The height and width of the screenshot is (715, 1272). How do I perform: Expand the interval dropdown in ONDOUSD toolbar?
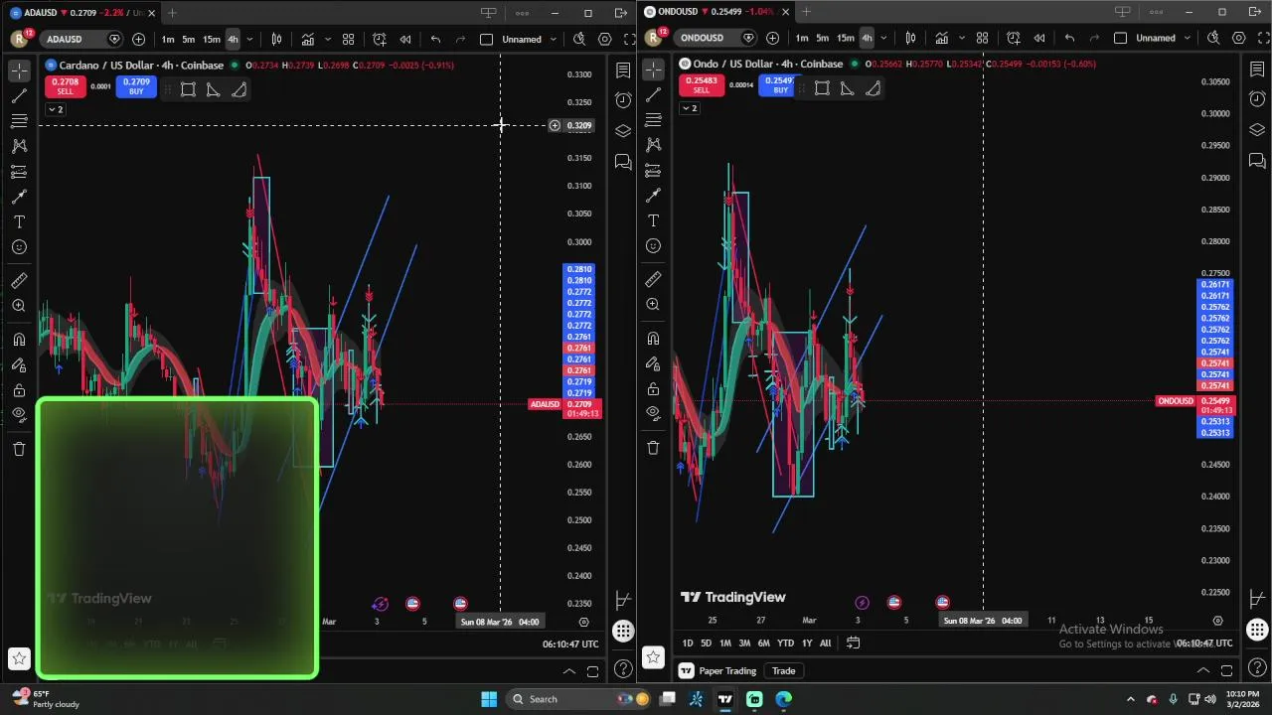point(883,38)
